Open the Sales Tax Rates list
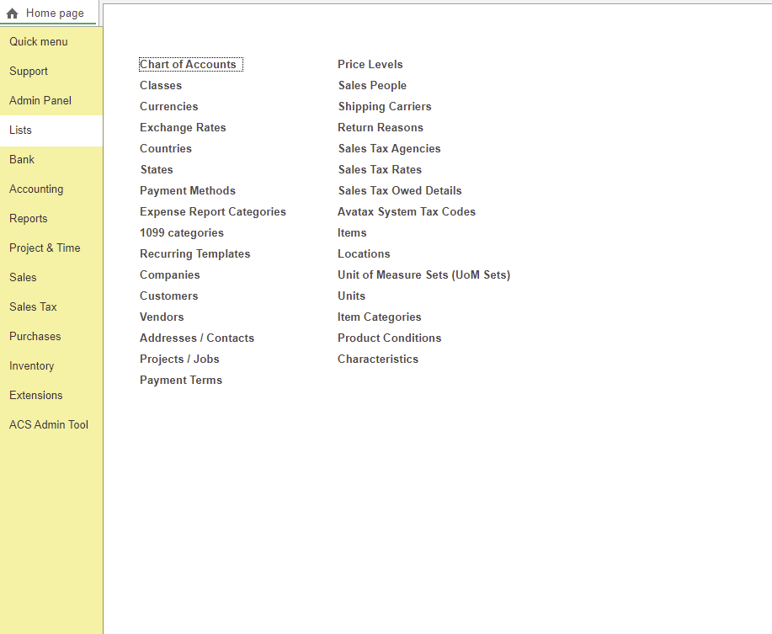 (380, 170)
